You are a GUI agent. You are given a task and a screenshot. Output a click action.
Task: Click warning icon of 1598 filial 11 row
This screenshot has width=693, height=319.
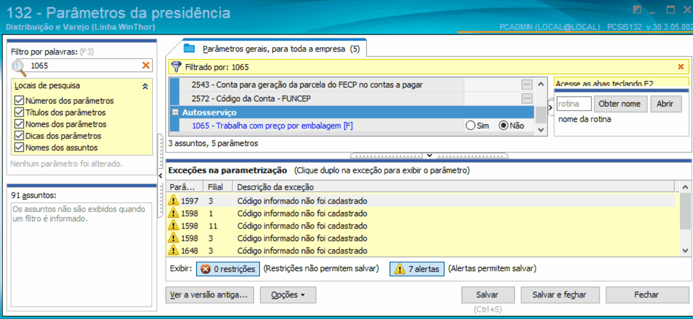click(x=173, y=225)
